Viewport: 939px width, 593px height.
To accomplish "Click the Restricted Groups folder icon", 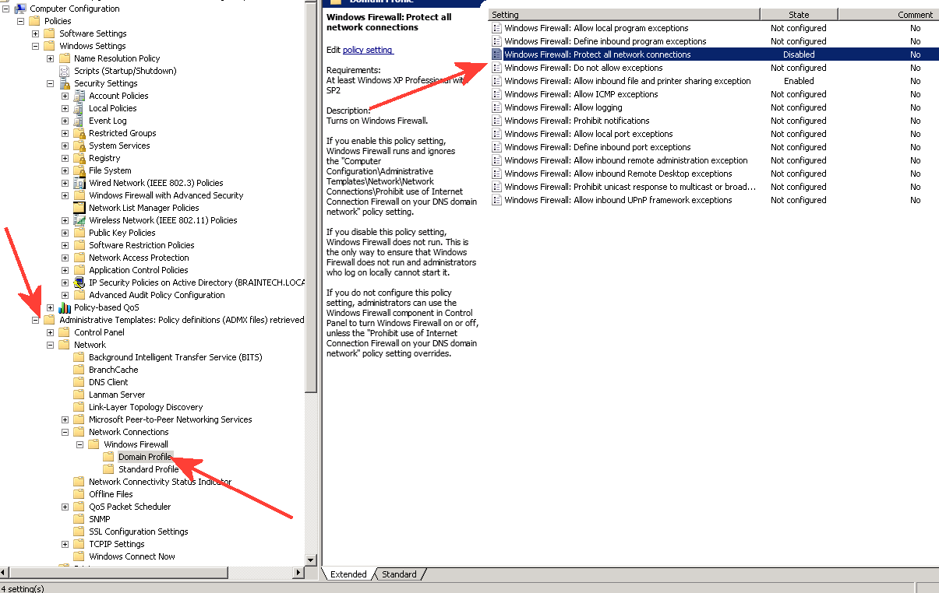I will 79,133.
